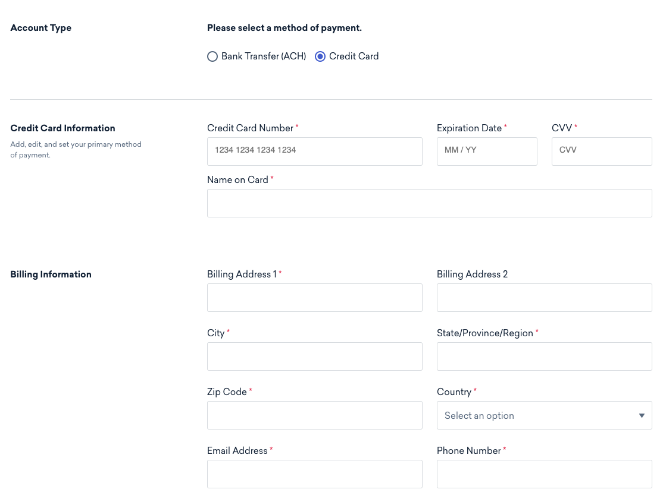663x502 pixels.
Task: Click the 'Please select a method of payment' heading
Action: 284,28
